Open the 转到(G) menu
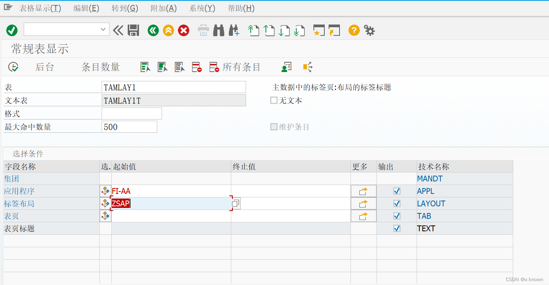 tap(125, 8)
